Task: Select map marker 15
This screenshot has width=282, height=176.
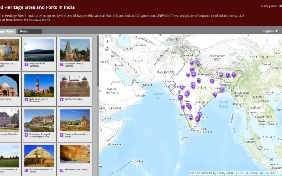Action: (186, 94)
